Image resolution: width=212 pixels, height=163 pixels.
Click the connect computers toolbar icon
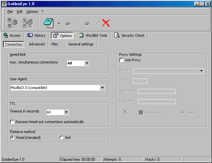click(x=13, y=23)
